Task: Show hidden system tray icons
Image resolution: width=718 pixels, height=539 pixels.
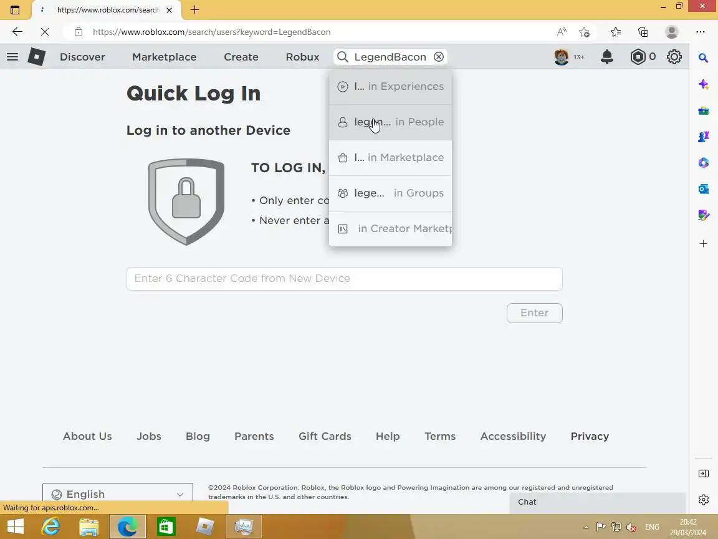Action: pyautogui.click(x=586, y=528)
